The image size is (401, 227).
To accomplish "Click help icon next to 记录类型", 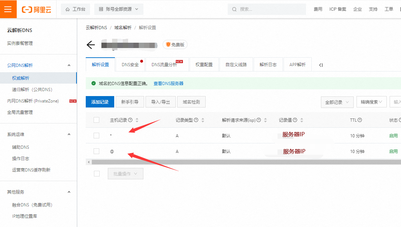I will [196, 120].
